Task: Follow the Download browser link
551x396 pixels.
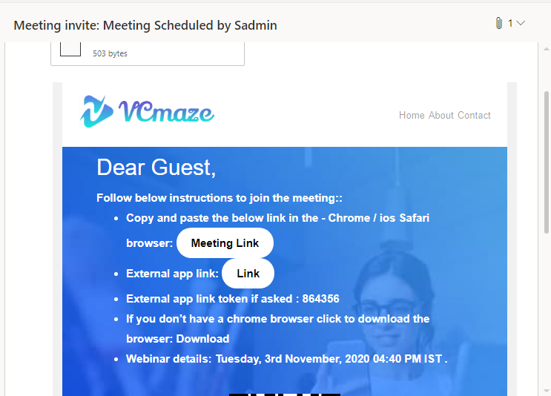Action: point(202,339)
